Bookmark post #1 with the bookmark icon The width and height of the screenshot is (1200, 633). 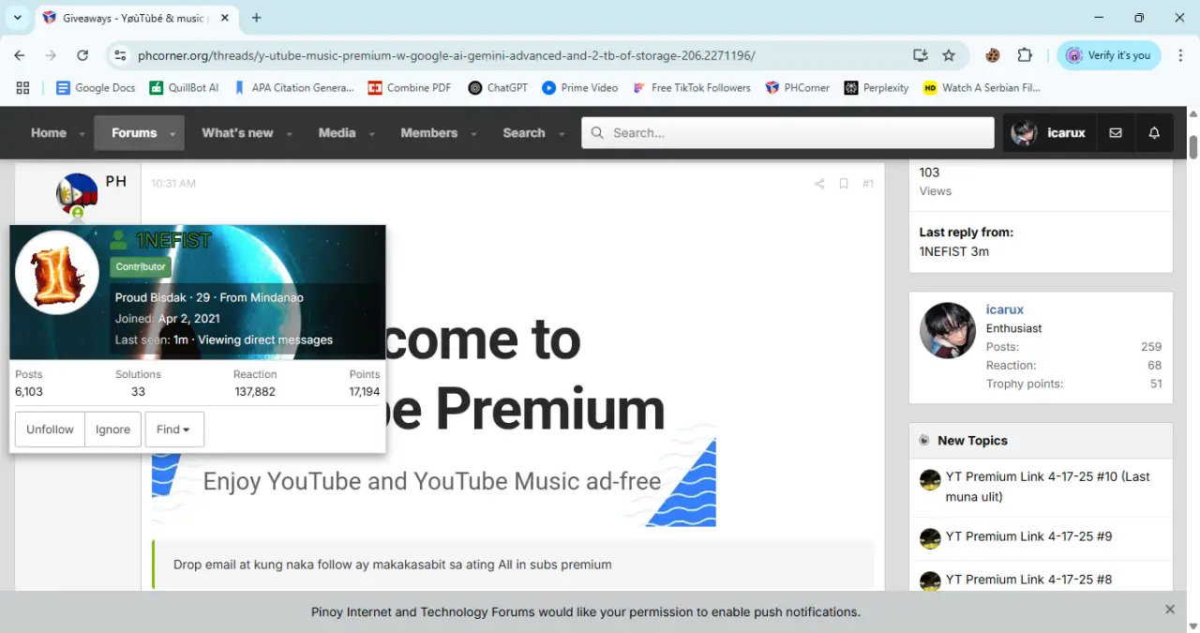[844, 184]
